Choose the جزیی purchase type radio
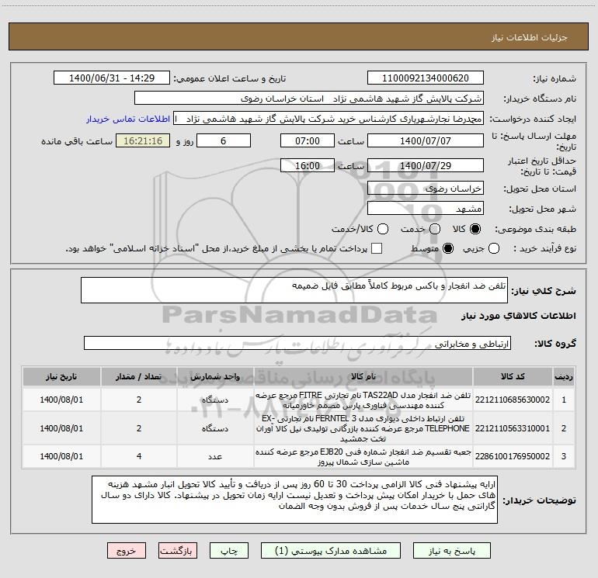This screenshot has height=578, width=598. pyautogui.click(x=493, y=248)
